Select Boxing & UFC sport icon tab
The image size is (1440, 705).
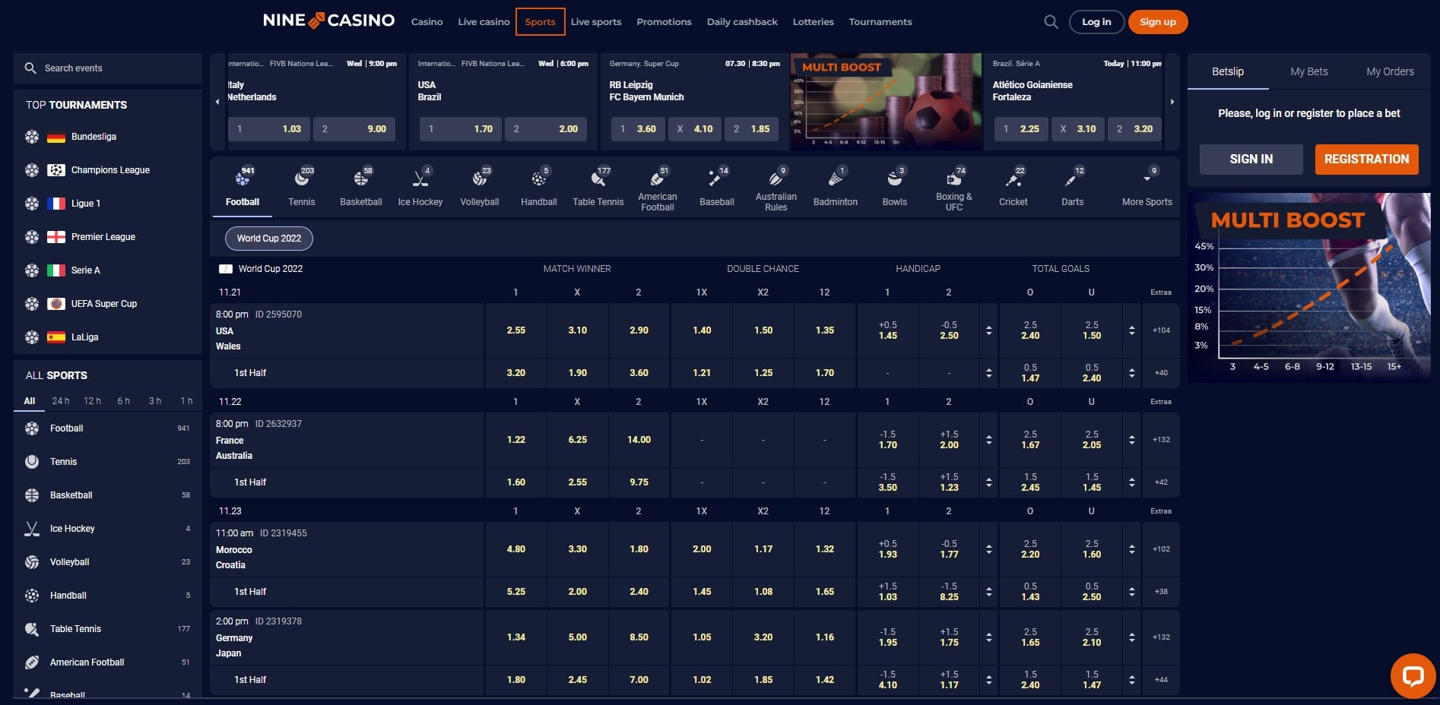954,187
